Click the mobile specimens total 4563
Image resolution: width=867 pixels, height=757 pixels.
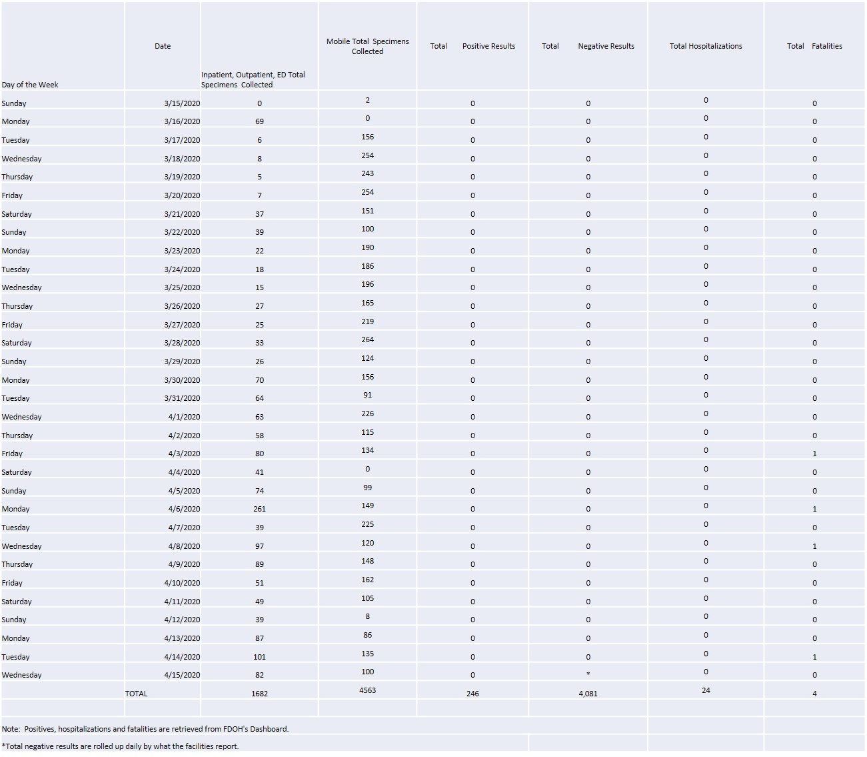(367, 691)
